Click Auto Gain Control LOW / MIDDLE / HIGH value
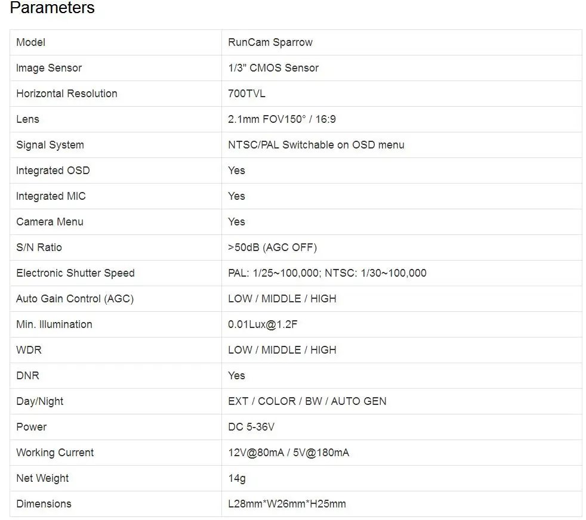The image size is (586, 520). 282,299
